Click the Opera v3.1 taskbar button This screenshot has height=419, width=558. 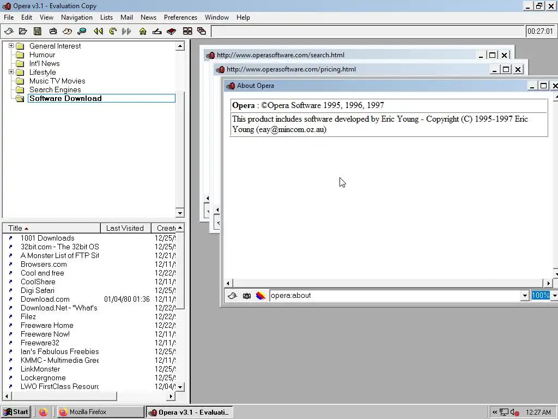coord(189,412)
